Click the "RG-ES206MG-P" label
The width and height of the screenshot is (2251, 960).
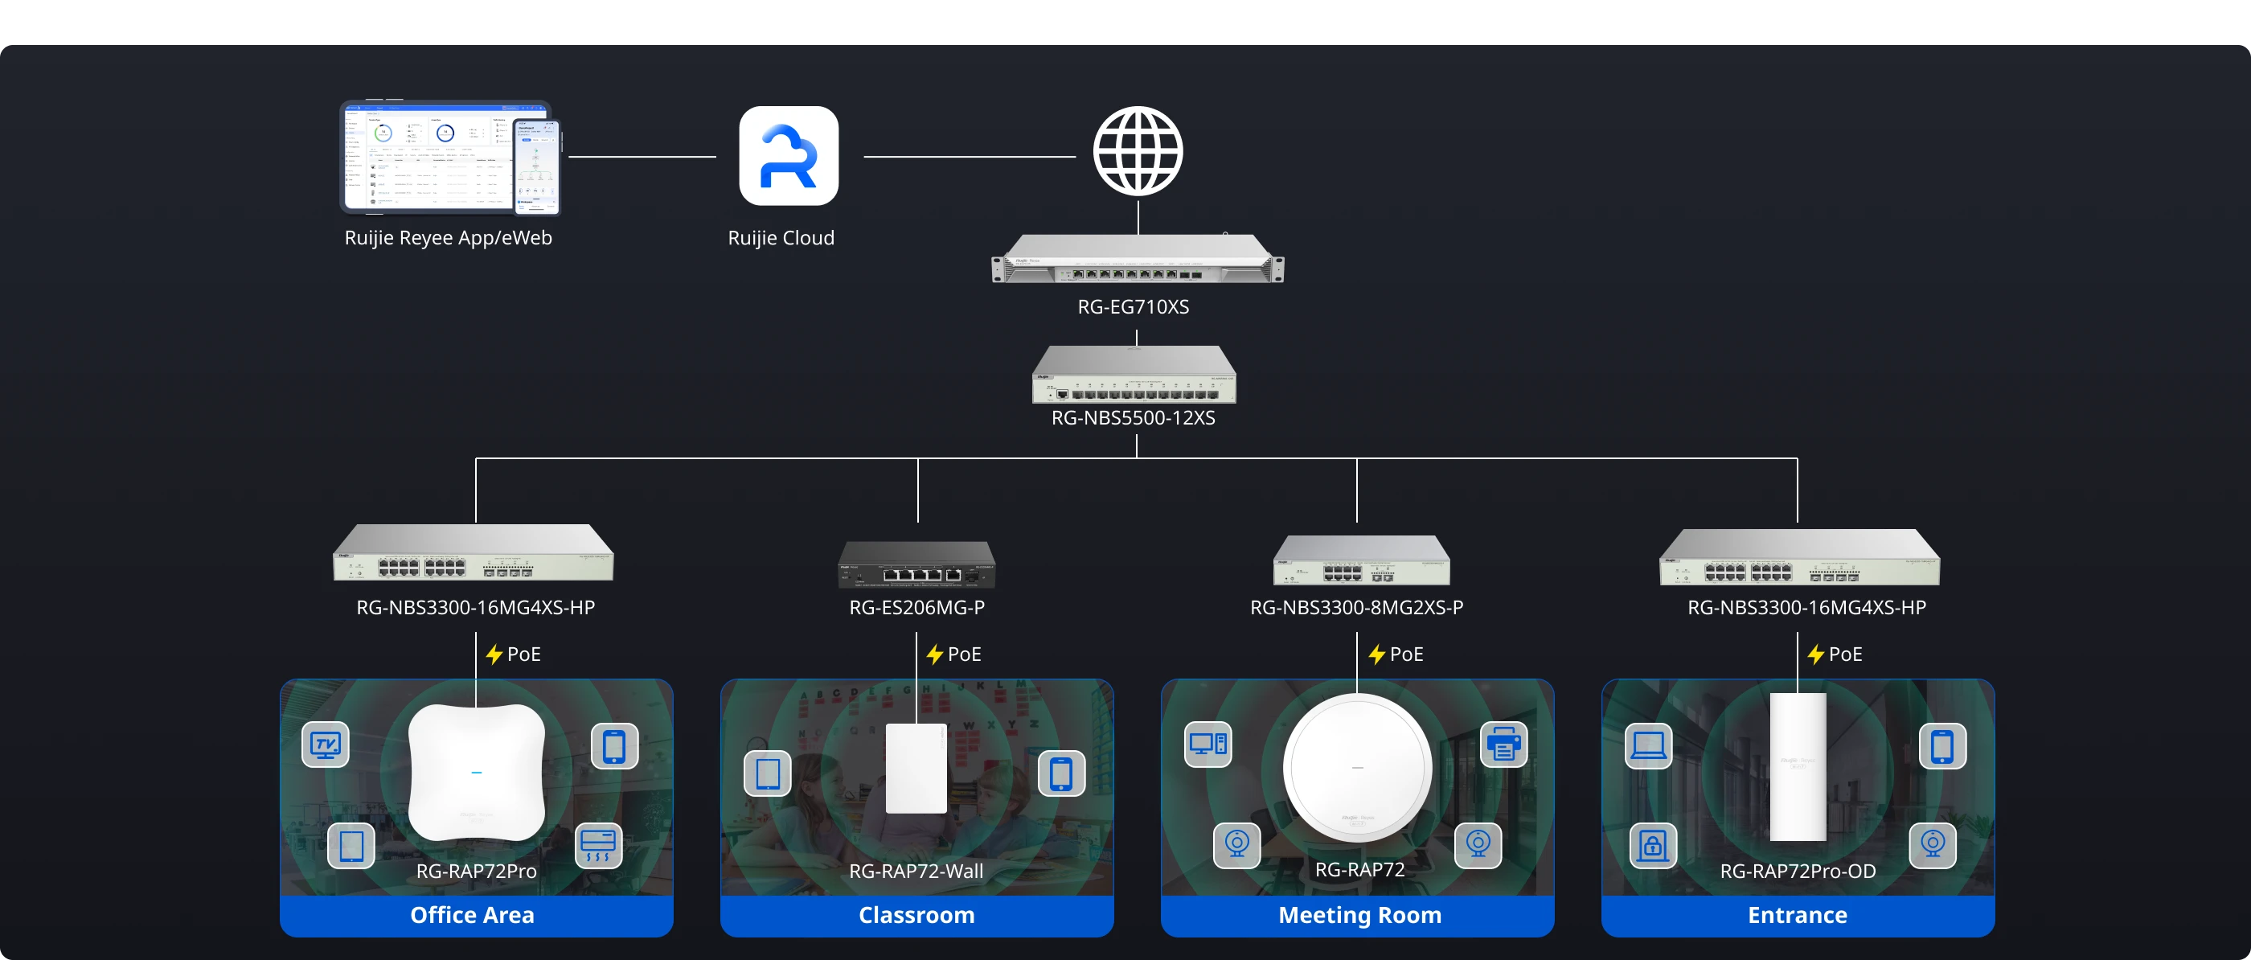point(916,608)
